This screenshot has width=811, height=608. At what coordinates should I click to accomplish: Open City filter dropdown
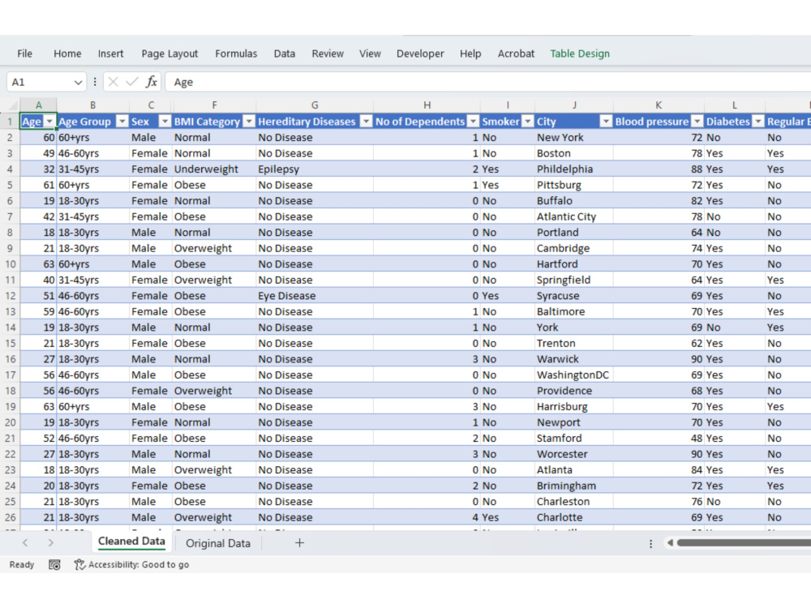[606, 122]
